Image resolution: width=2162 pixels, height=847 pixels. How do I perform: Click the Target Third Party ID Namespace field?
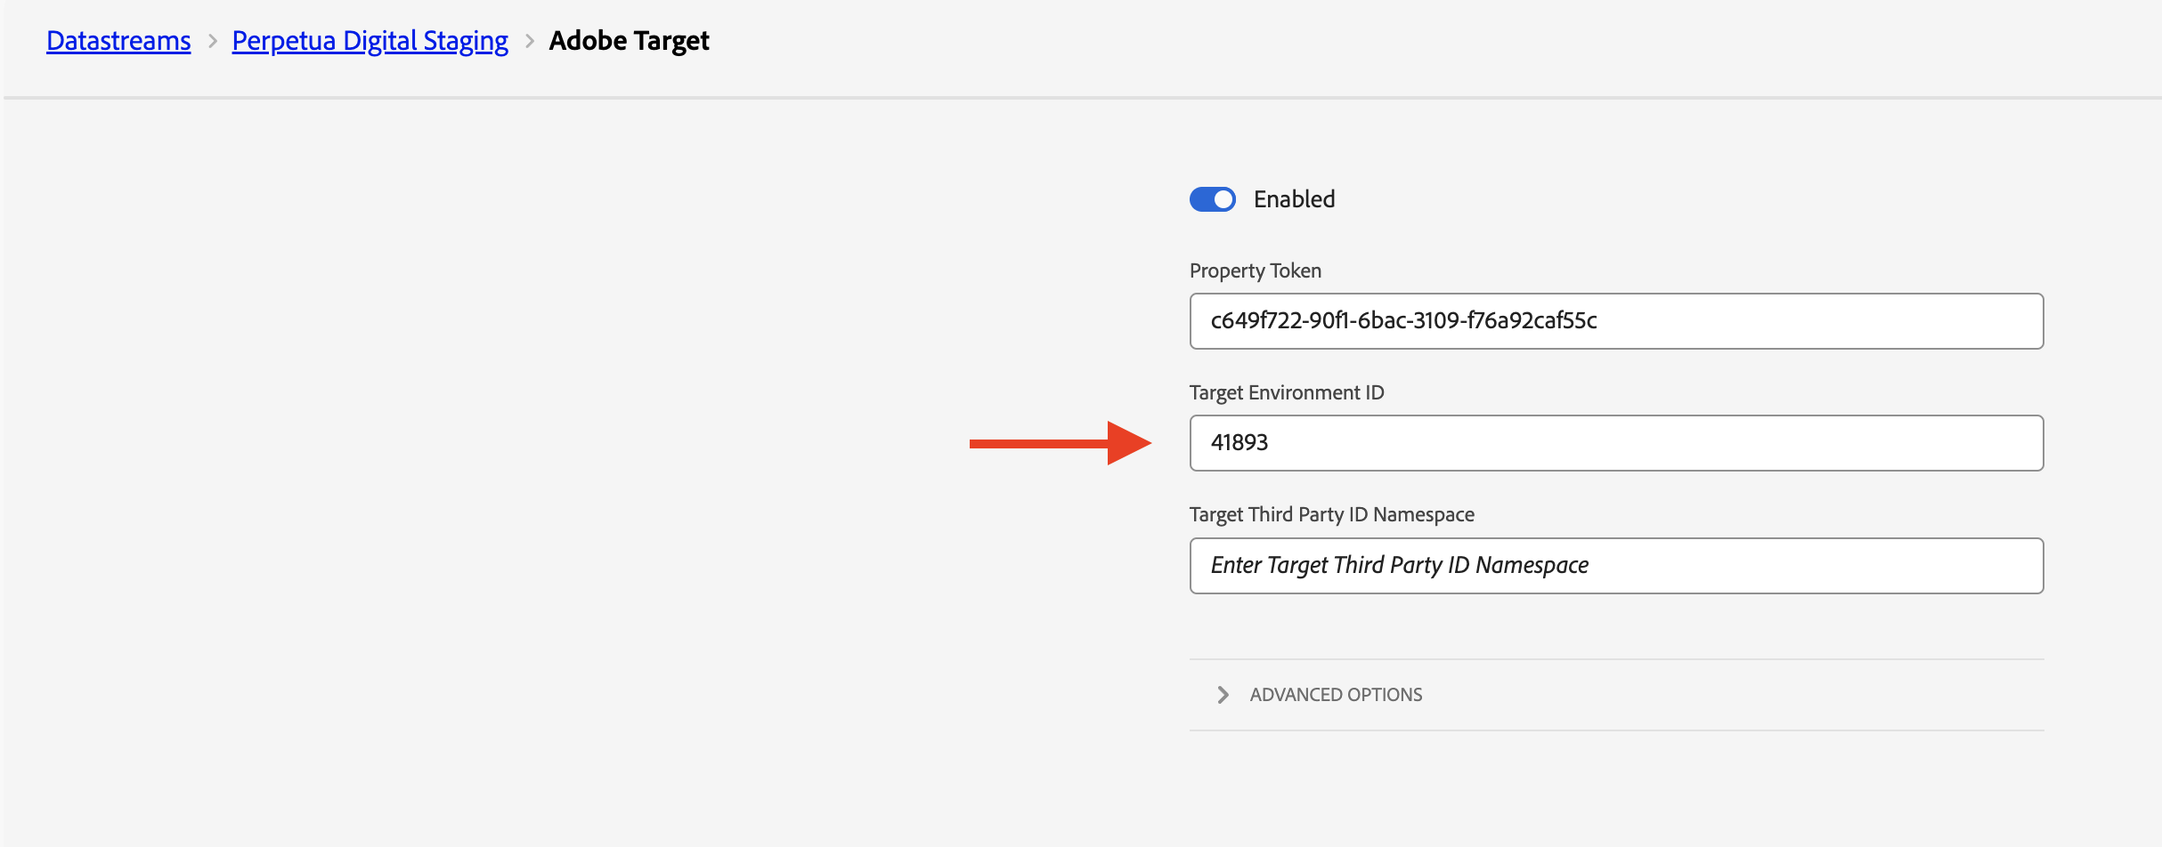1616,566
